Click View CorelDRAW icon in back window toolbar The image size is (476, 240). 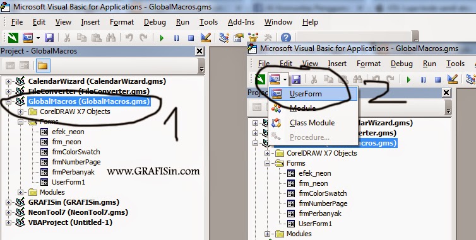tap(13, 38)
